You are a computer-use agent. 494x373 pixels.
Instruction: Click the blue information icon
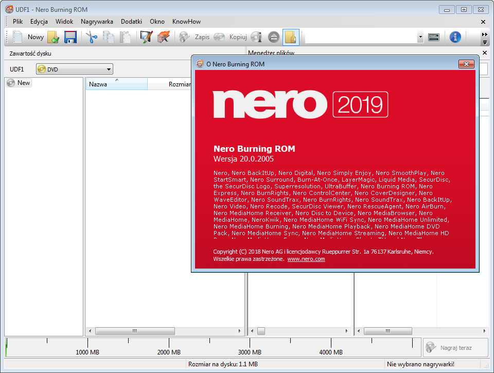[455, 37]
